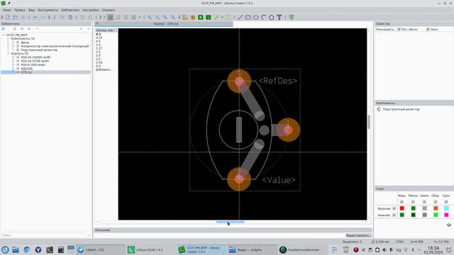Open the calculator in the taskbar

point(61,250)
